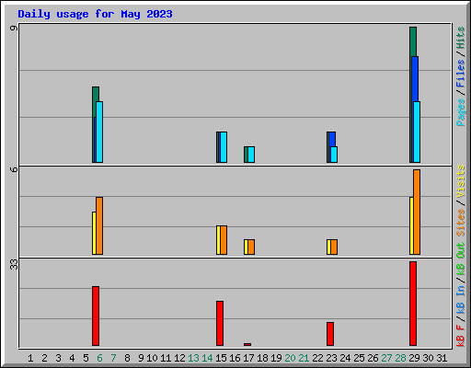
Task: Click the red kB F bar for day 6
Action: (96, 316)
